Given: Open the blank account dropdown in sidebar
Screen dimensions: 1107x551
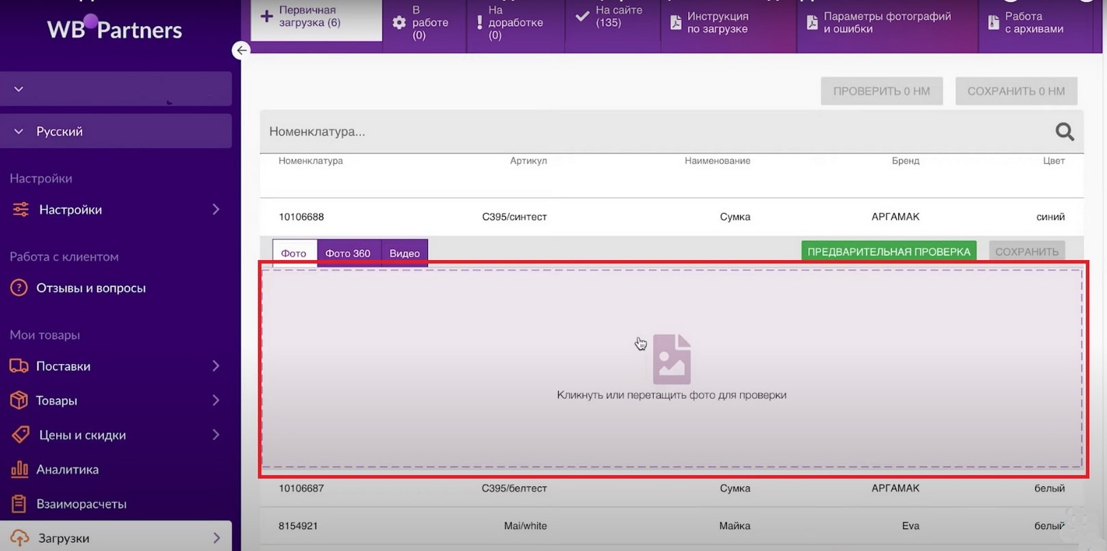Looking at the screenshot, I should [x=116, y=89].
